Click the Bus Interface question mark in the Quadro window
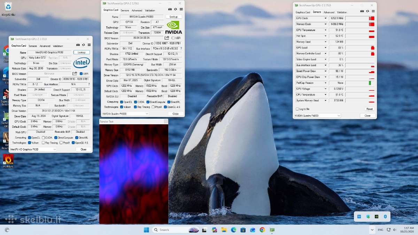 [x=181, y=48]
